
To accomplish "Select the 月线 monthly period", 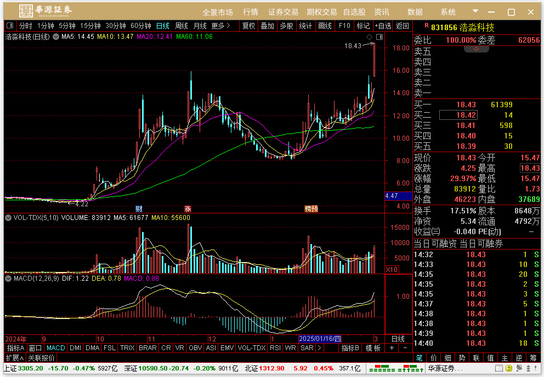I will click(x=200, y=26).
